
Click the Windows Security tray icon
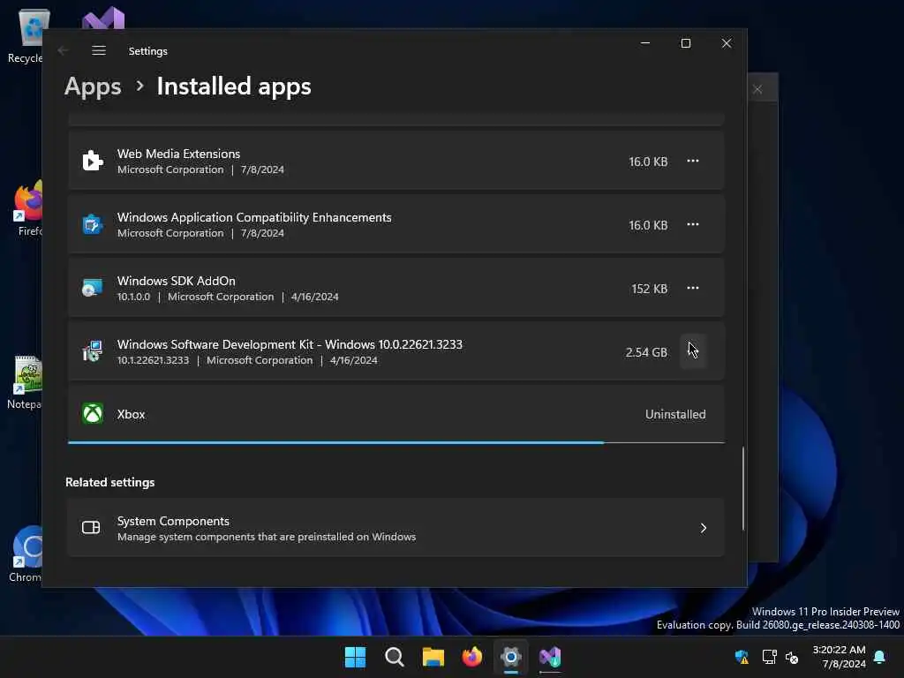(x=742, y=657)
